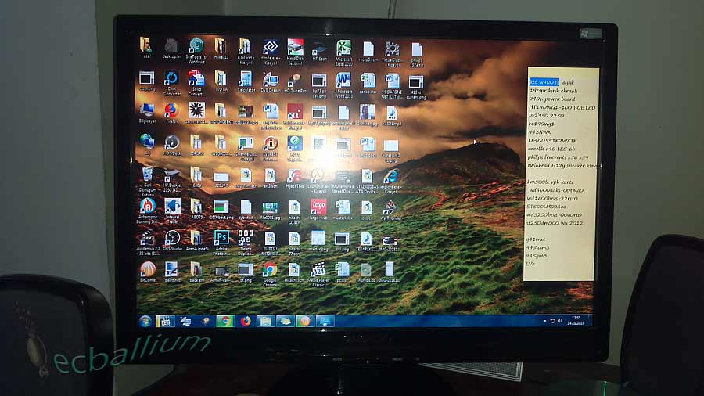
Task: Launch Microsoft Excel 2010 from the desktop
Action: tap(343, 49)
